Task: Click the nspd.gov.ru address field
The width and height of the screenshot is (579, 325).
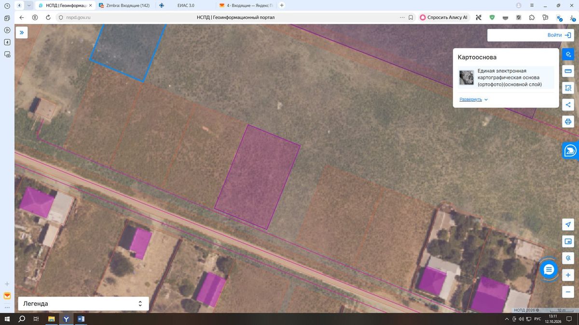Action: point(229,17)
